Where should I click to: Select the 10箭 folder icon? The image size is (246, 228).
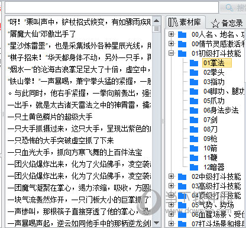pos(194,148)
